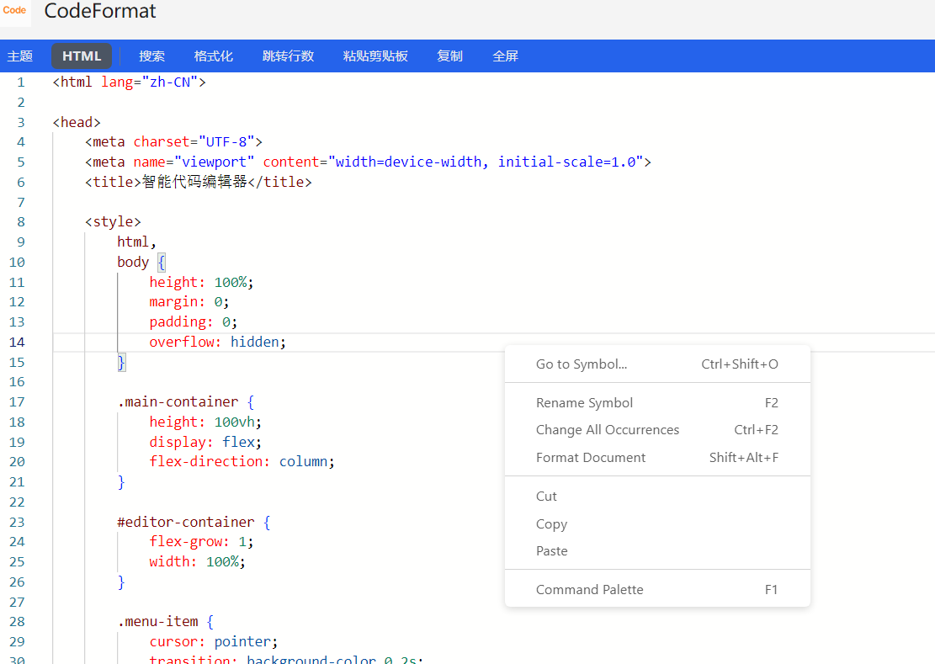Open 搜索 search in toolbar

(x=151, y=56)
